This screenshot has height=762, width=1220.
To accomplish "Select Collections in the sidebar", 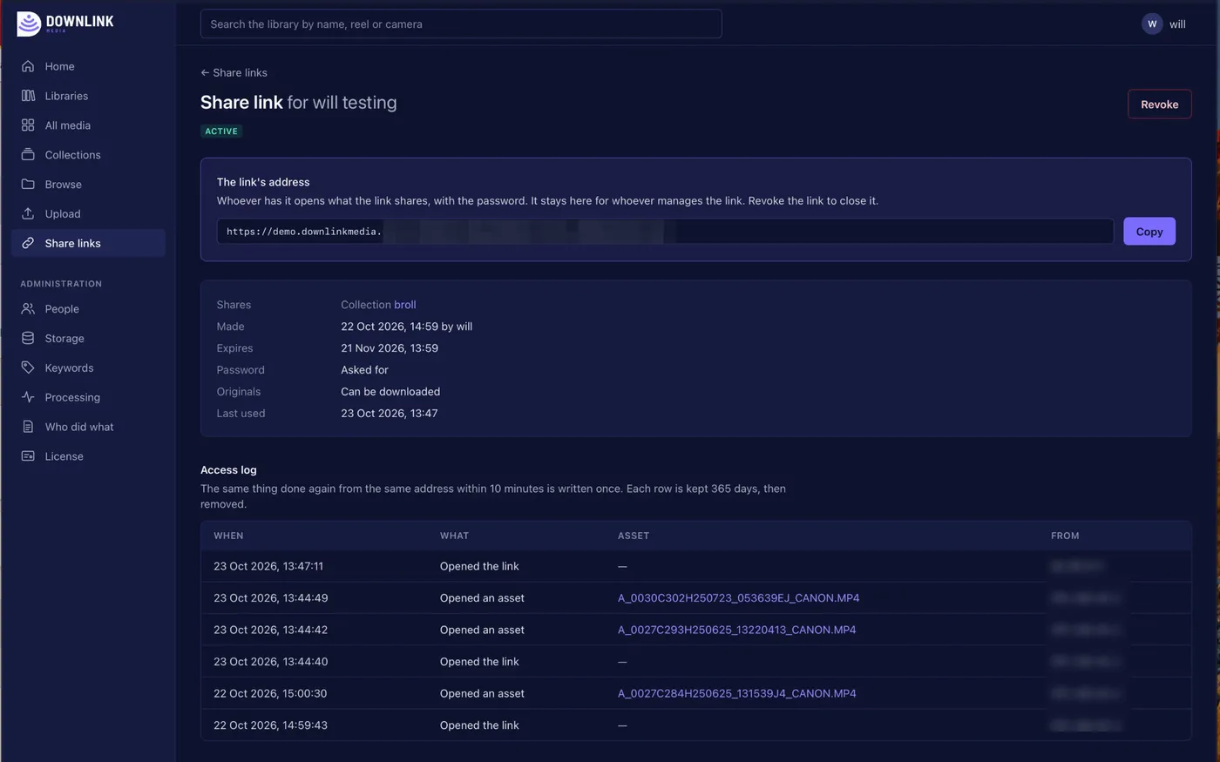I will tap(88, 155).
